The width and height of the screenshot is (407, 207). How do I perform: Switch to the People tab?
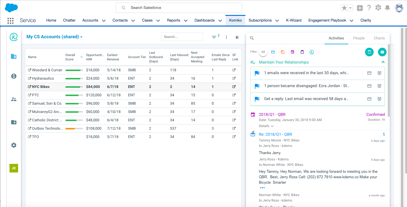(x=359, y=38)
